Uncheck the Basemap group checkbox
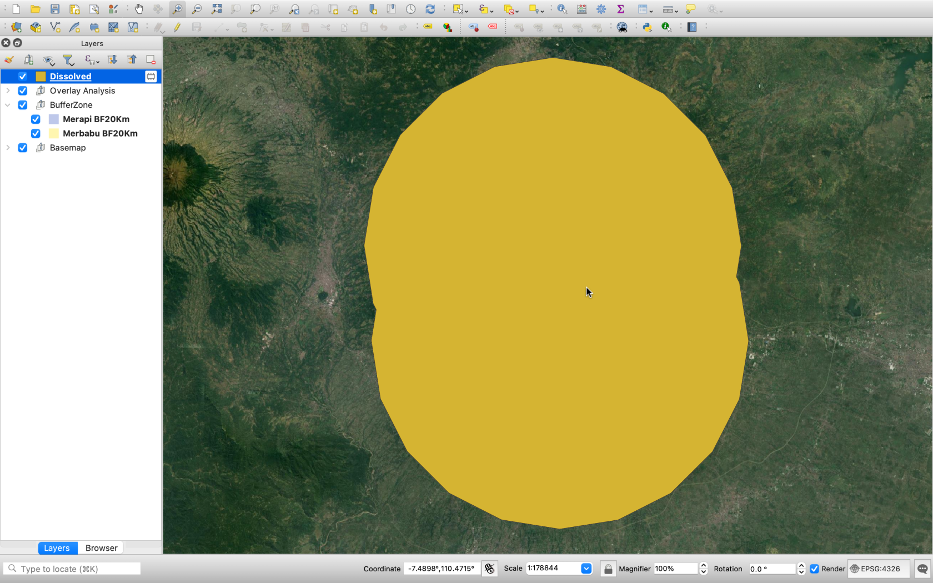 [23, 148]
